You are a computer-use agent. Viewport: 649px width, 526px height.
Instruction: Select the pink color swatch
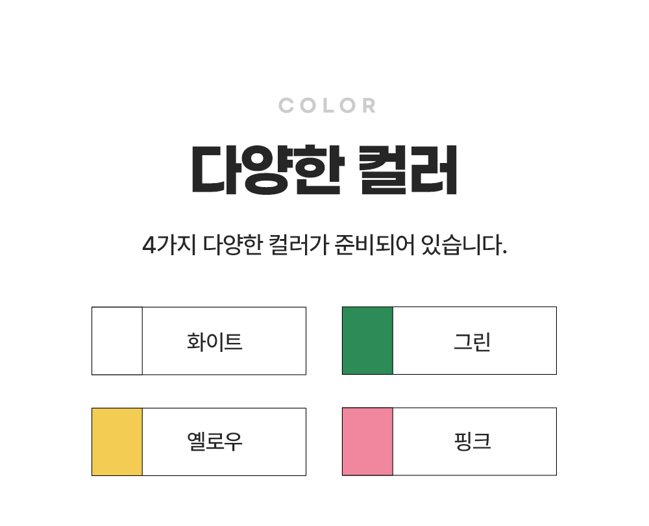click(367, 442)
